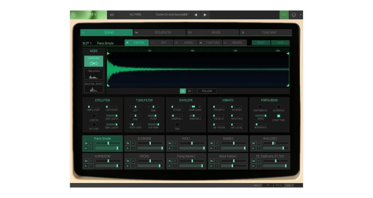The width and height of the screenshot is (373, 198).
Task: Click the Arturia logo icon
Action: (x=74, y=15)
